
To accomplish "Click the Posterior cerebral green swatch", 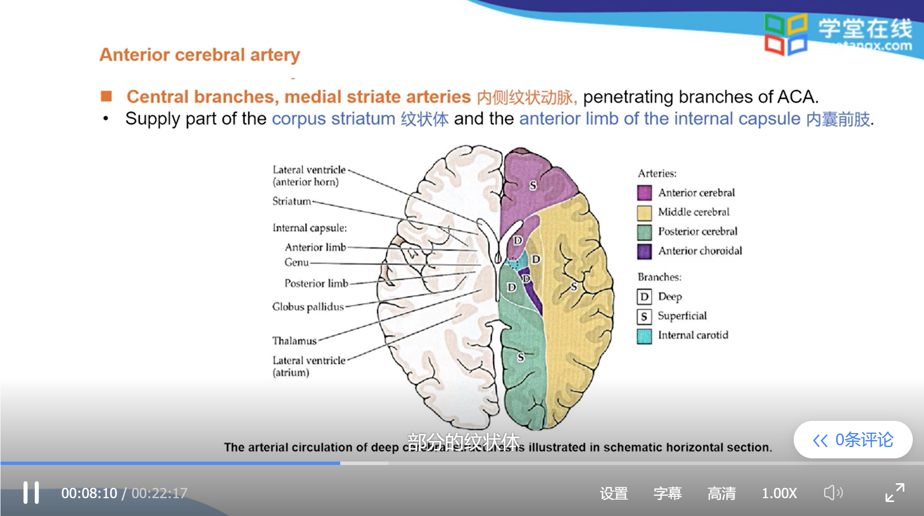I will click(644, 232).
